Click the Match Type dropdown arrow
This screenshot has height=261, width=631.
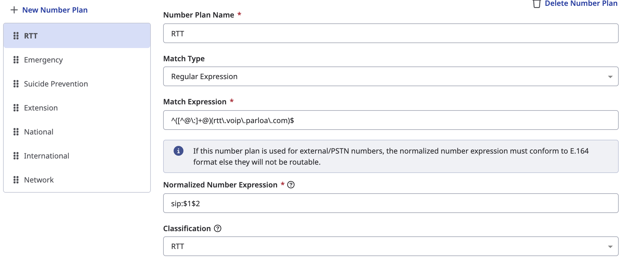610,77
